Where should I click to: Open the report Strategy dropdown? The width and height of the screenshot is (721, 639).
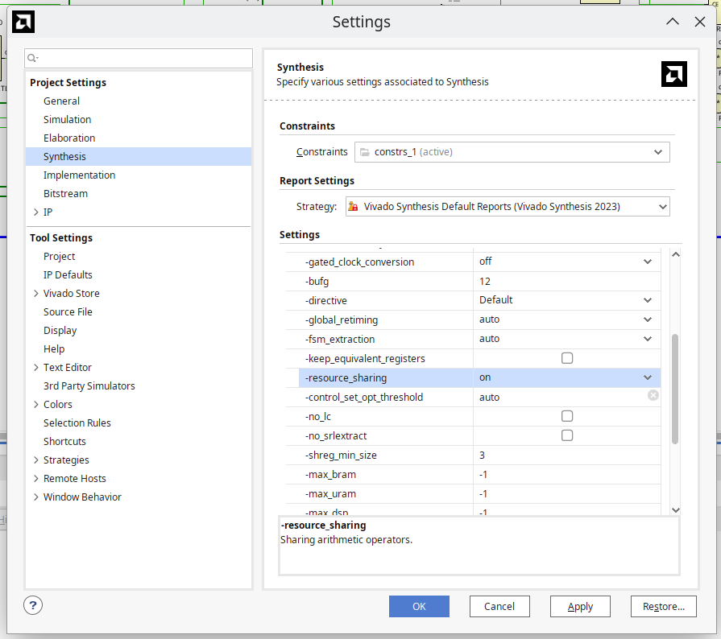tap(508, 207)
